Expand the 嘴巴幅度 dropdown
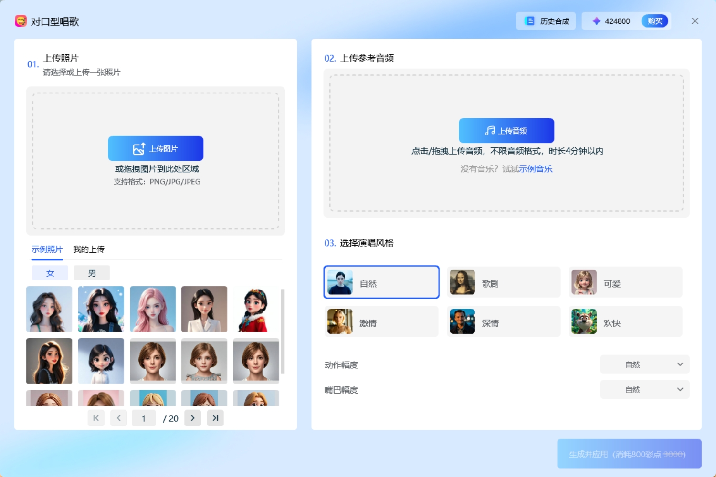This screenshot has width=716, height=477. coord(644,390)
